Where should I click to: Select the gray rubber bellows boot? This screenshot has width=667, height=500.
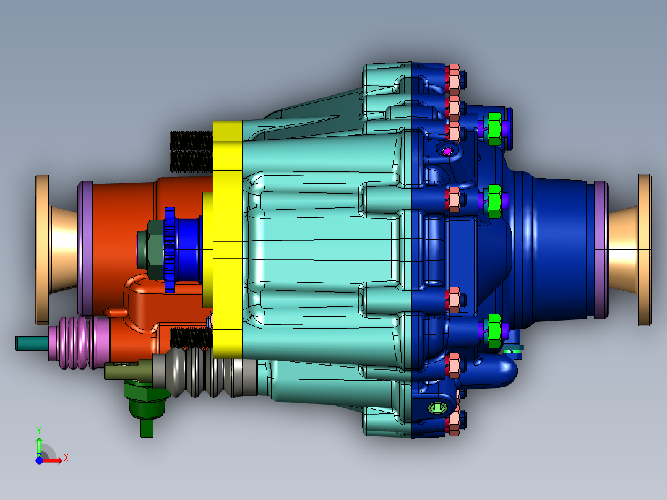pos(204,373)
